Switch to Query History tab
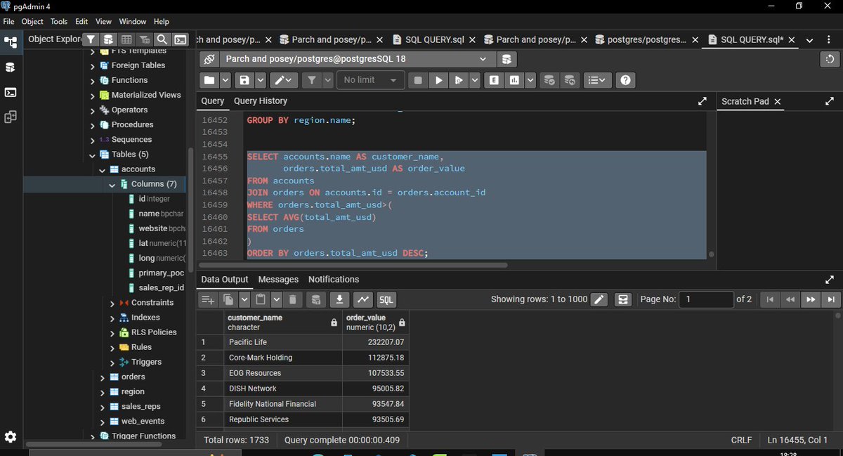Image resolution: width=843 pixels, height=456 pixels. point(260,101)
